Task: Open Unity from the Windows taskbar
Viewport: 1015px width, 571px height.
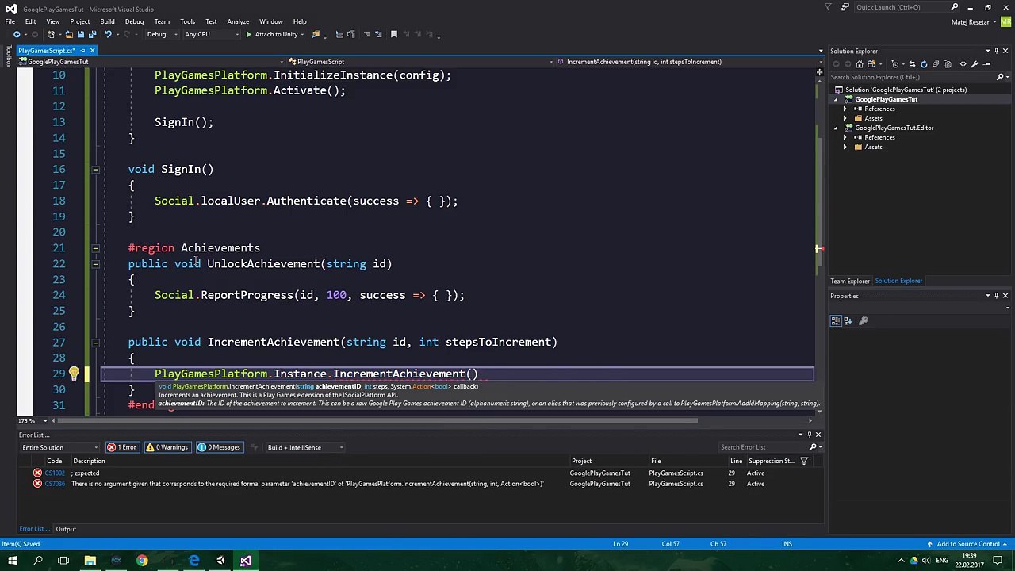Action: pyautogui.click(x=220, y=561)
